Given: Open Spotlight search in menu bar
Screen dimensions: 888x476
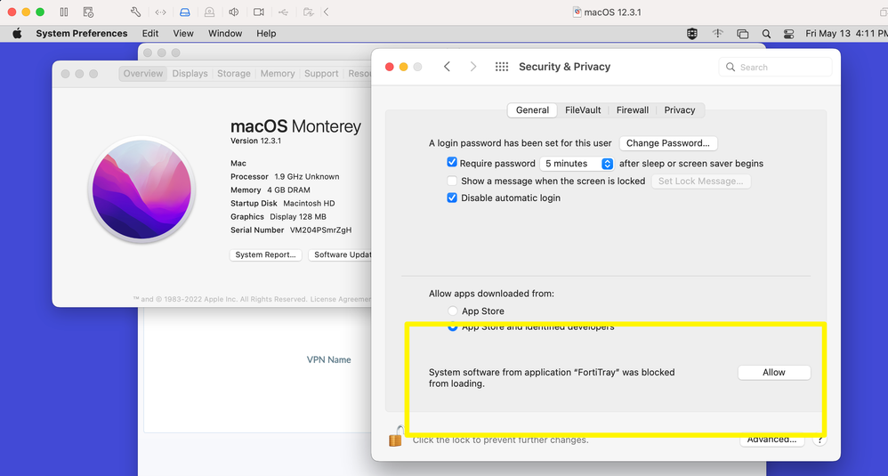Looking at the screenshot, I should 766,34.
